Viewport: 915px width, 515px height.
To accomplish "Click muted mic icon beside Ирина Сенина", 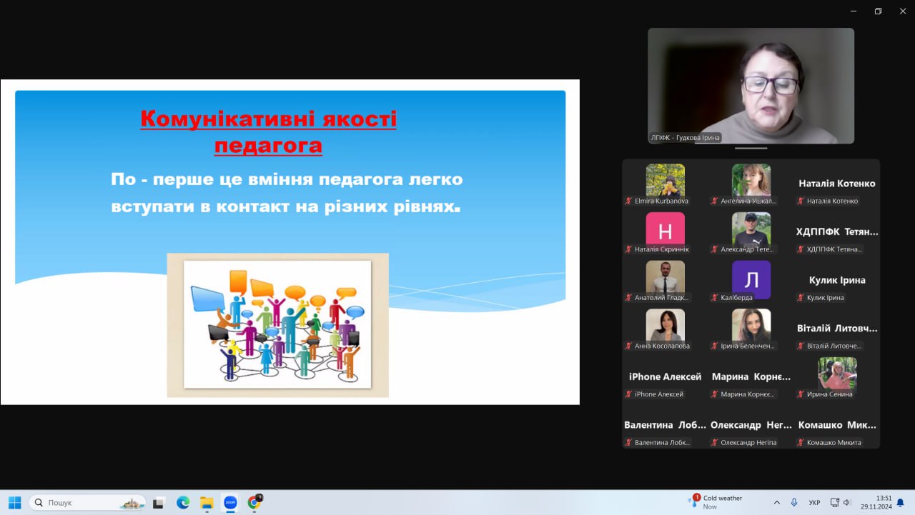I will [x=801, y=394].
